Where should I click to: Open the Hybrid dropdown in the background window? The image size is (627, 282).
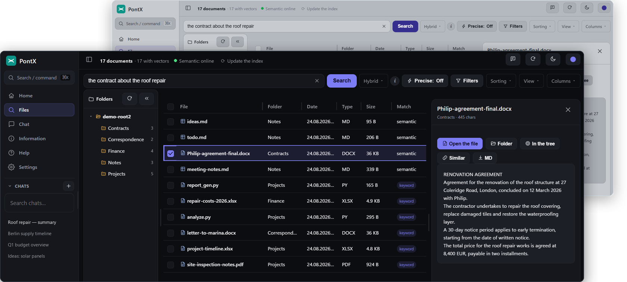[x=433, y=26]
